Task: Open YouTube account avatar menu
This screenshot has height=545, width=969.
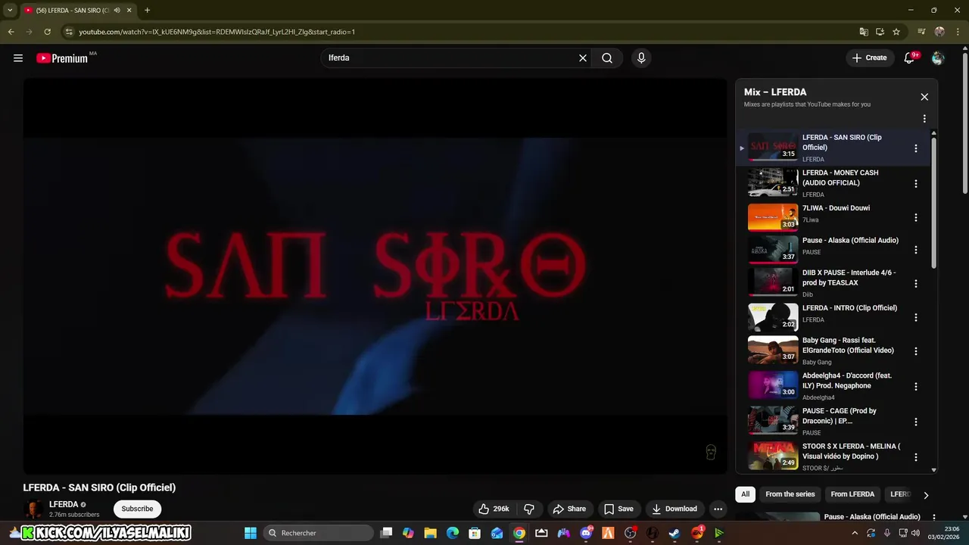Action: (938, 58)
